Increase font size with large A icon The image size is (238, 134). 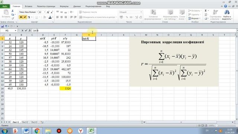pos(48,12)
